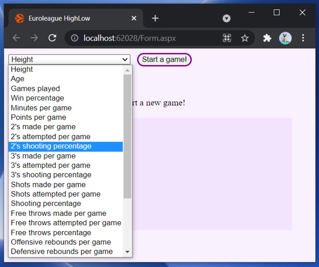Open Chrome's three-dot menu

(303, 38)
